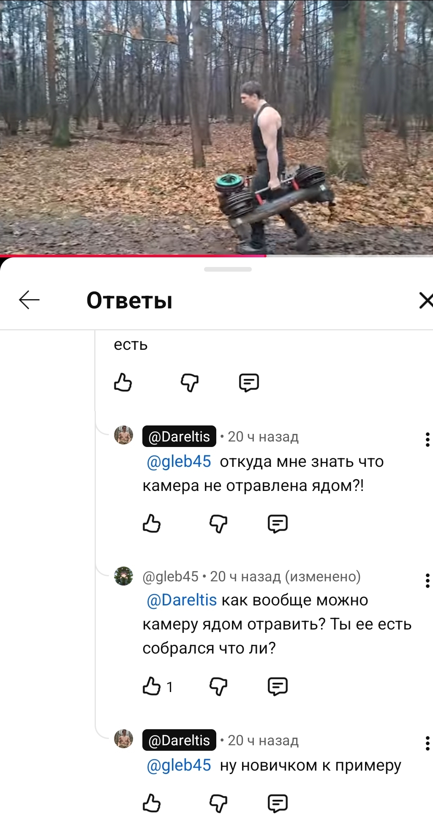Close the Ответы replies panel
Image resolution: width=433 pixels, height=823 pixels.
click(x=426, y=300)
